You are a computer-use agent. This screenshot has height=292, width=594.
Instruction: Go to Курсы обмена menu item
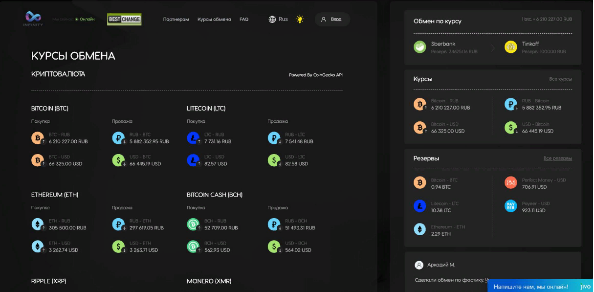click(x=214, y=20)
